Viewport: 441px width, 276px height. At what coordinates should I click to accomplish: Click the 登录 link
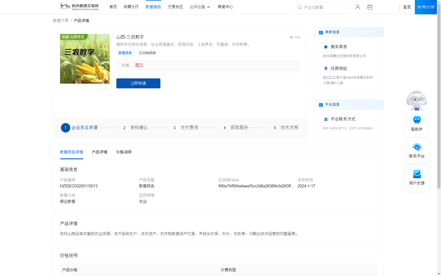point(407,7)
